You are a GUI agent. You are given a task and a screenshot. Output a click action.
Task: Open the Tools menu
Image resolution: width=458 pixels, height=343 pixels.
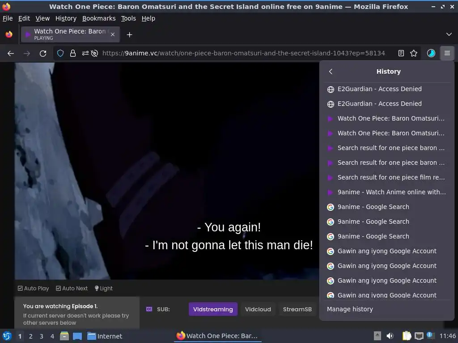pyautogui.click(x=128, y=18)
